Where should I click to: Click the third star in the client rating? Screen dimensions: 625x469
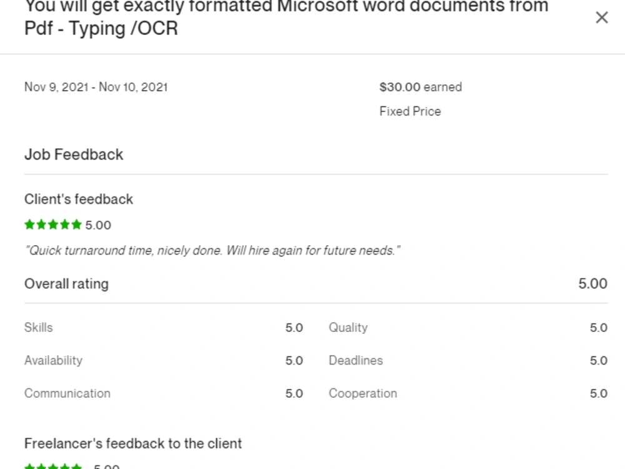coord(53,224)
